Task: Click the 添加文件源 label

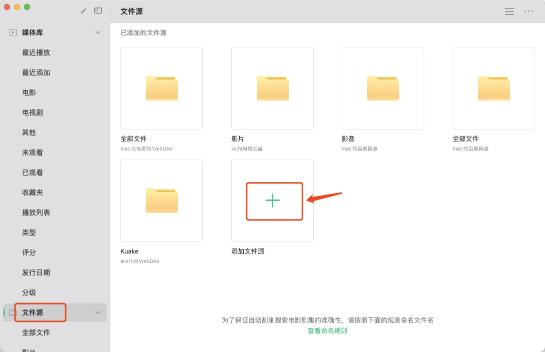Action: click(248, 251)
